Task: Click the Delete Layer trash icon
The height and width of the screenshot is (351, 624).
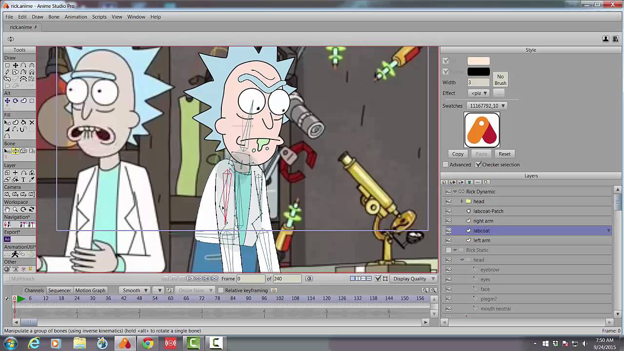Action: coord(469,182)
